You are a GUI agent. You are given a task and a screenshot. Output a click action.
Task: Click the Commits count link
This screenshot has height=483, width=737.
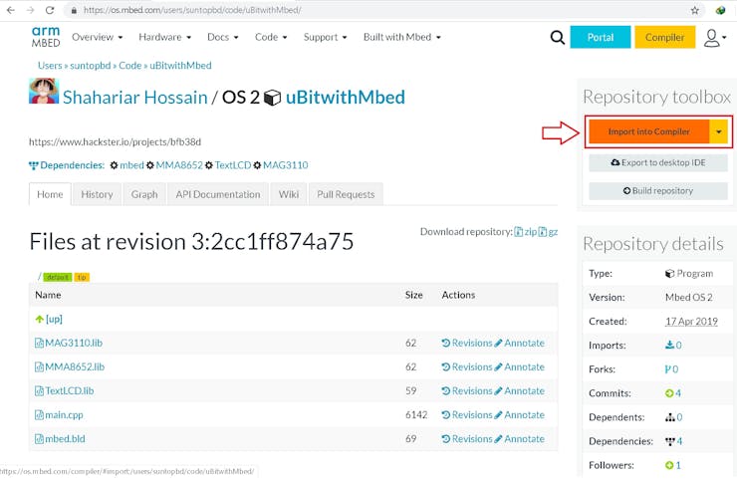(x=673, y=393)
